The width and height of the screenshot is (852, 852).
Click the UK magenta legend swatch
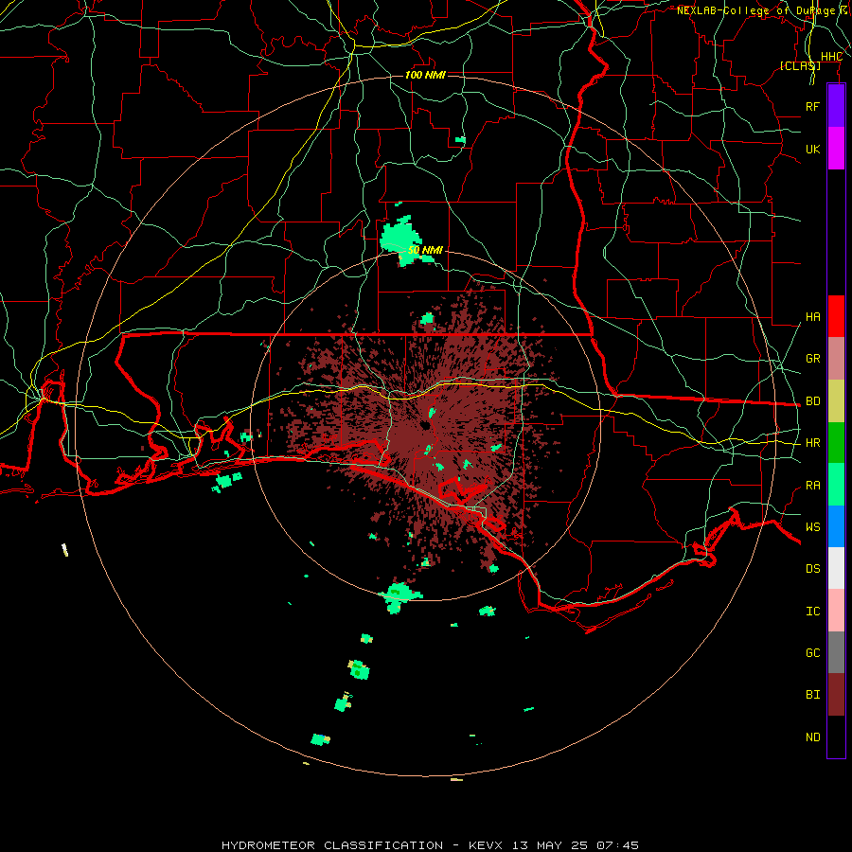coord(836,149)
